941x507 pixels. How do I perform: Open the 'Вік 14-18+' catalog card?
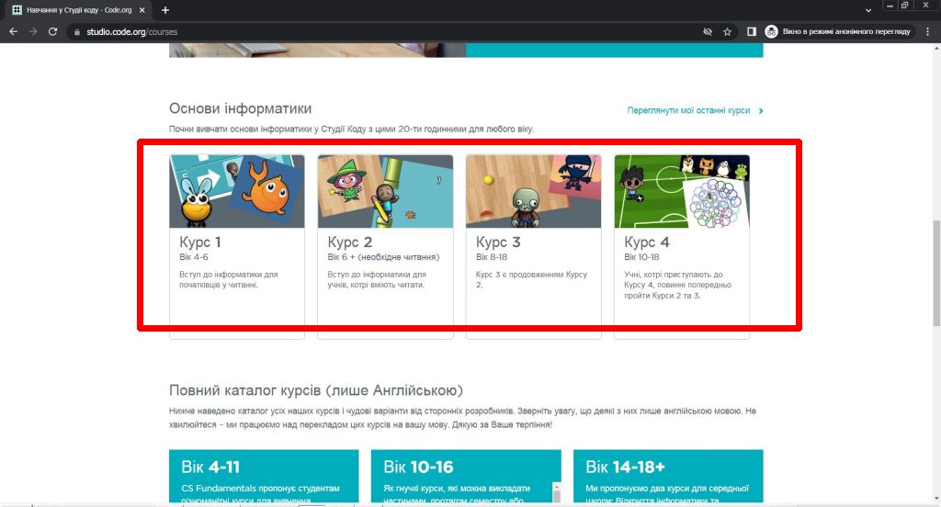tap(668, 476)
